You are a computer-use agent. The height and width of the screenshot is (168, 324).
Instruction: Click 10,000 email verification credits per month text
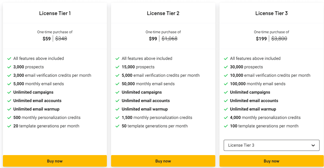click(x=270, y=75)
